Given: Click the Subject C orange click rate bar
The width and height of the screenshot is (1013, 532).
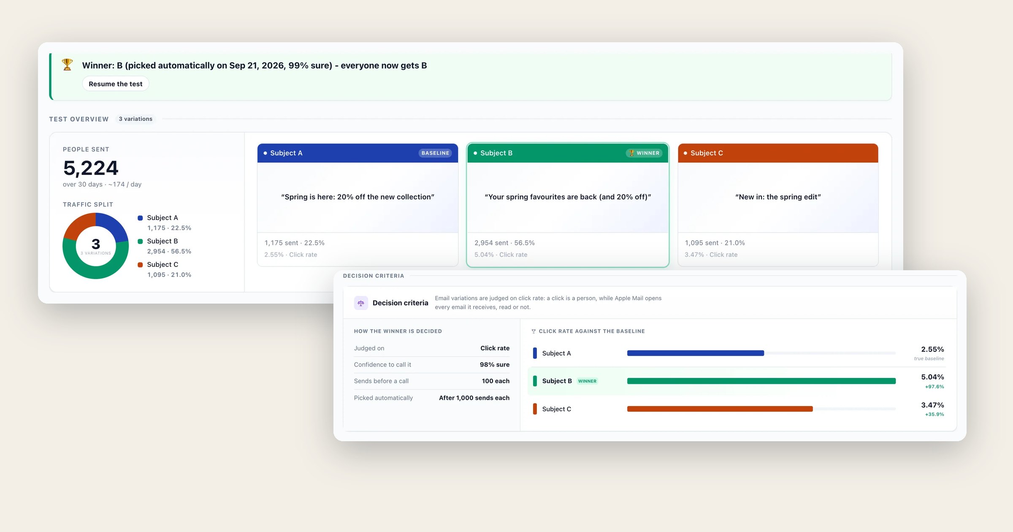Looking at the screenshot, I should coord(720,409).
